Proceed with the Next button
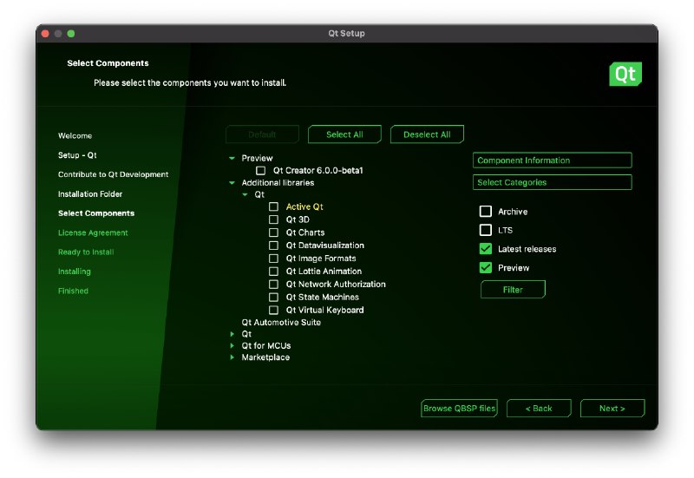The height and width of the screenshot is (478, 694). tap(612, 408)
